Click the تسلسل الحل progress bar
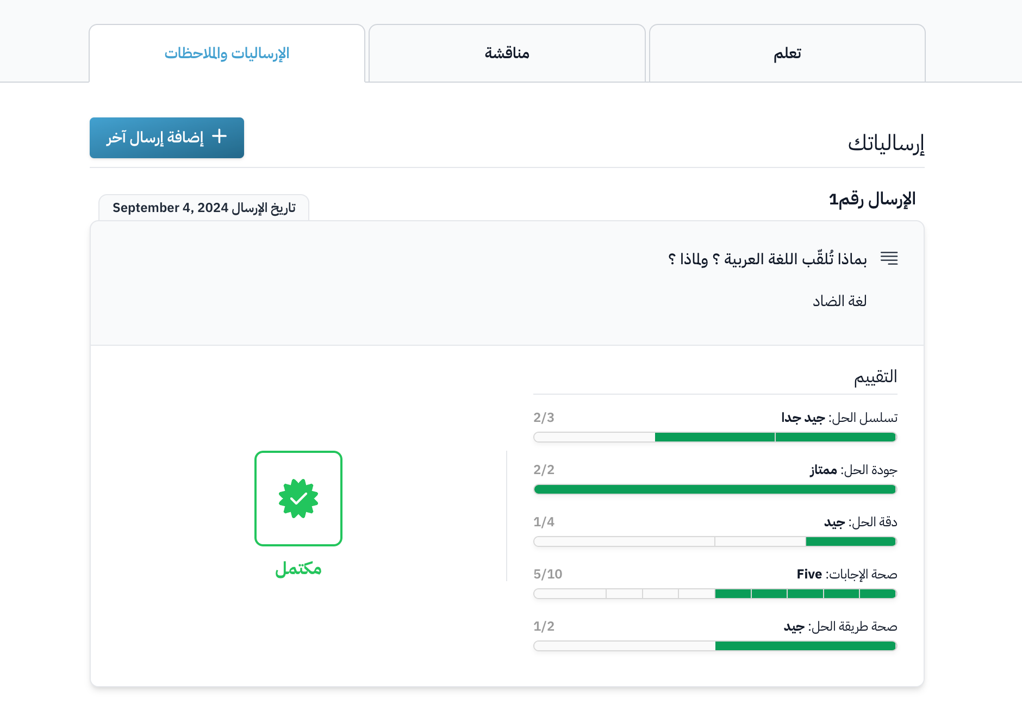 coord(715,437)
